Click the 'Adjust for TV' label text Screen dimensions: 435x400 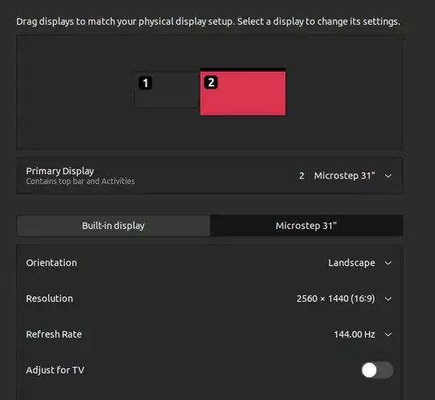(55, 370)
